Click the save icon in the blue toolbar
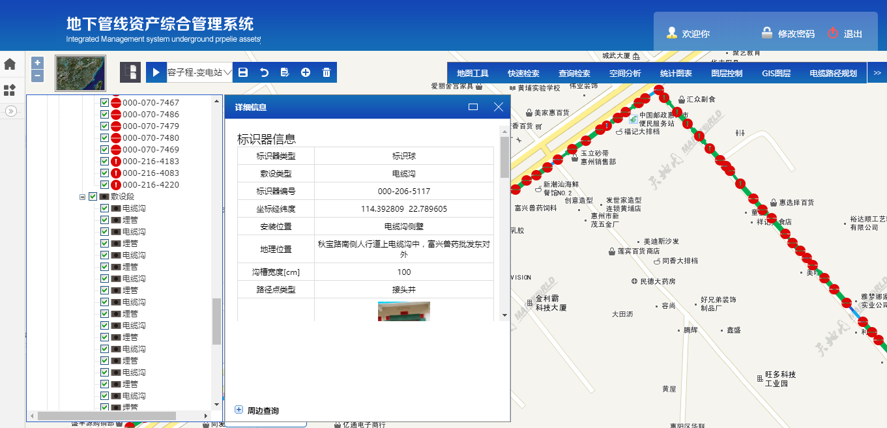The image size is (887, 428). pos(242,72)
